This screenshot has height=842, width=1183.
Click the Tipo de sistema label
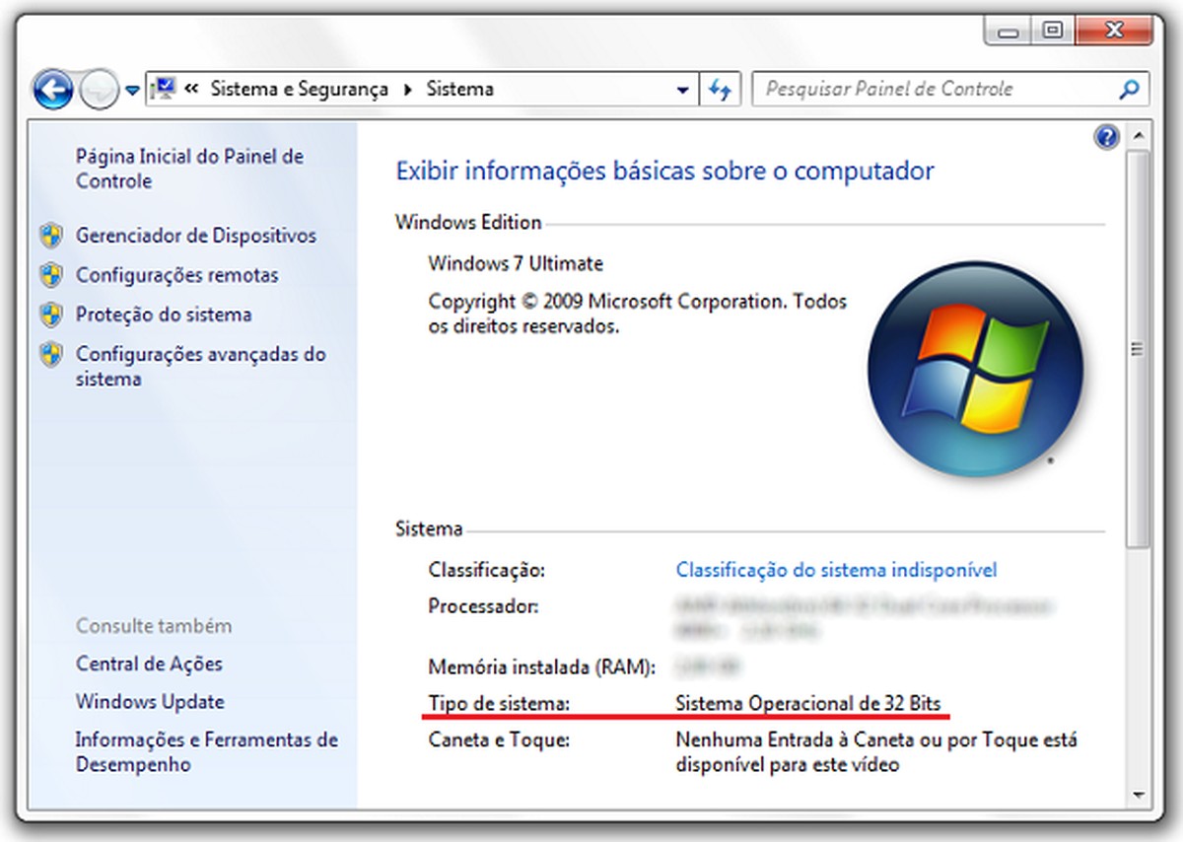coord(499,703)
